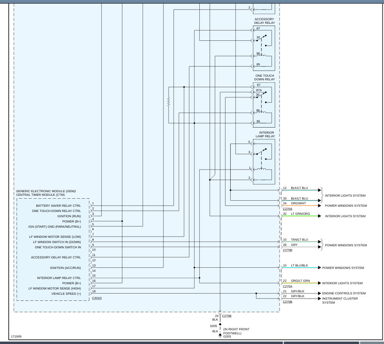This screenshot has height=344, width=384.
Task: Click INTERIOR LIGHTS SYSTEM beside ORG/LT GRN wire
Action: [342, 283]
